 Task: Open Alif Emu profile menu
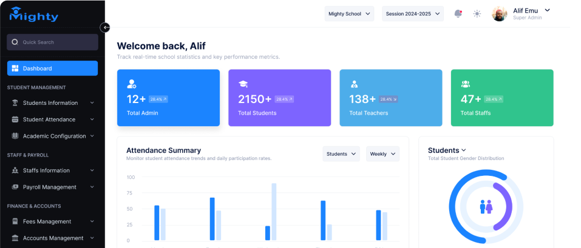pos(522,13)
